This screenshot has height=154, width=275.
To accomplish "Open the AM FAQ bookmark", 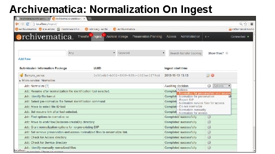I will 97,29.
